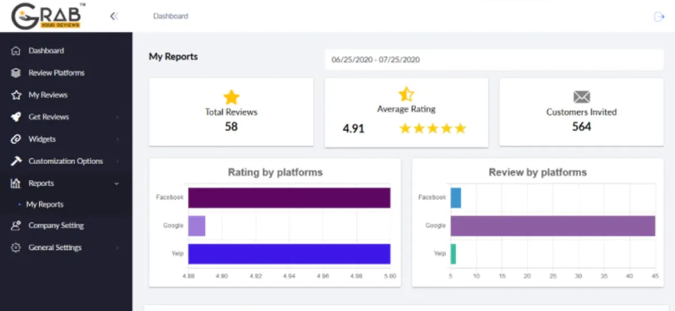Viewport: 675px width, 311px height.
Task: Click the Customization Options hammer icon
Action: point(16,161)
